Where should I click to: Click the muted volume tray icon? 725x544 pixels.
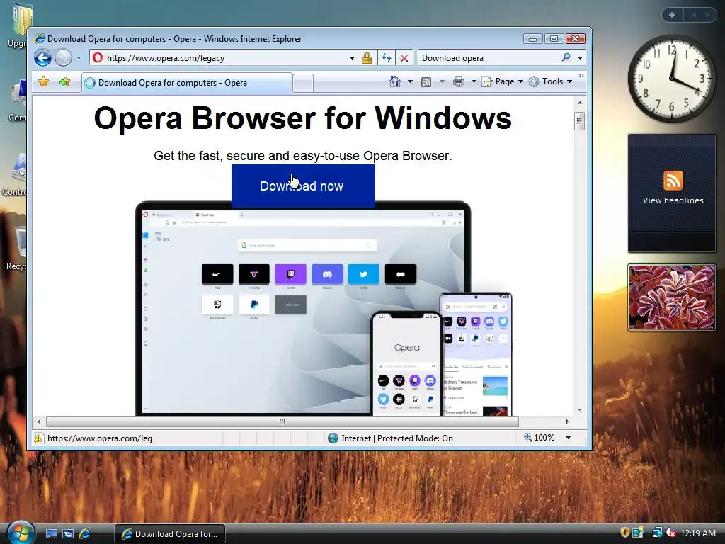point(670,533)
